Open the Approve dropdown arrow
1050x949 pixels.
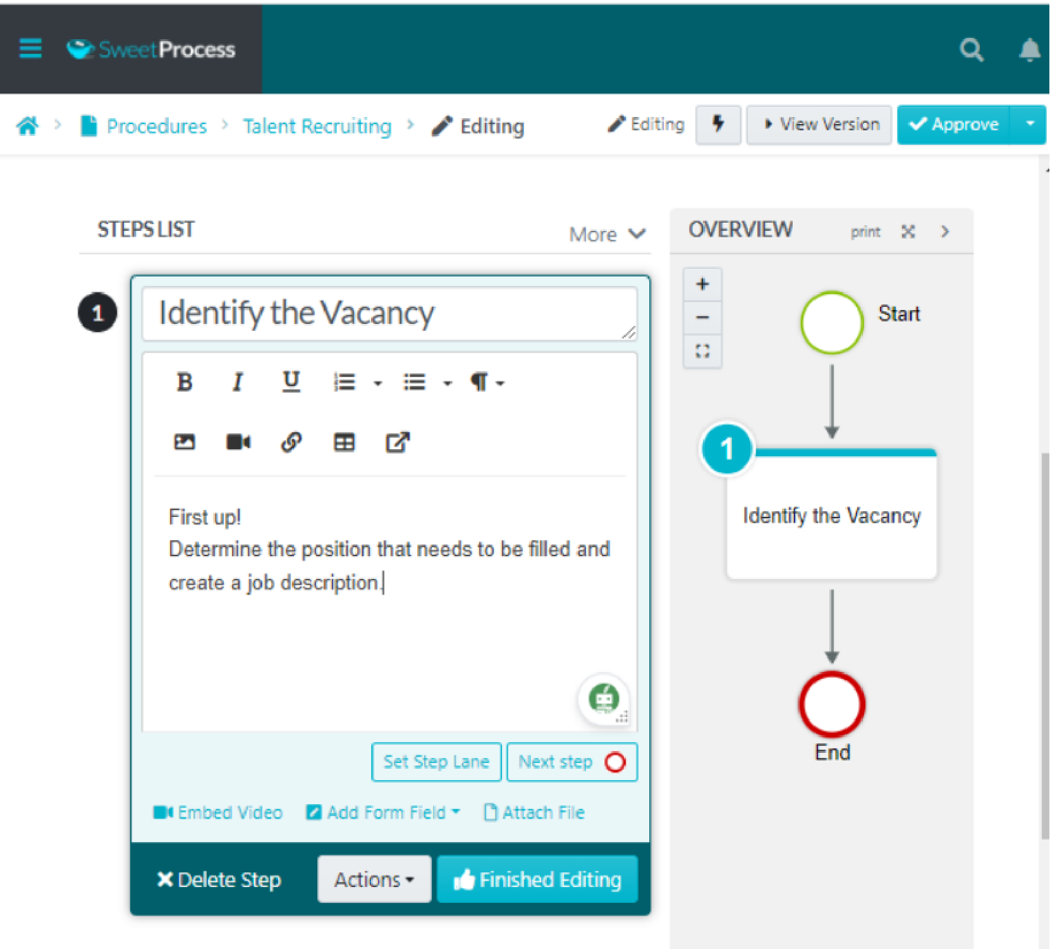pyautogui.click(x=1030, y=125)
